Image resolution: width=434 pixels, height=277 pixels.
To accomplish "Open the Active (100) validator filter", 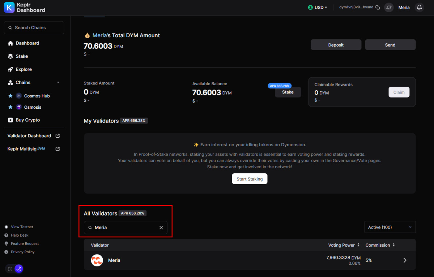I will (390, 227).
